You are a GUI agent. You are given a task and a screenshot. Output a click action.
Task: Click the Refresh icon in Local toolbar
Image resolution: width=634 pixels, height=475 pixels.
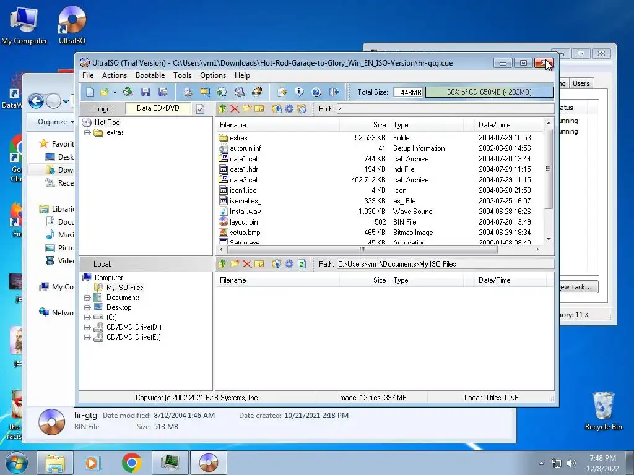pyautogui.click(x=302, y=264)
